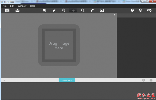Image resolution: width=156 pixels, height=100 pixels.
Task: Open image using the picture icon
Action: (7, 10)
